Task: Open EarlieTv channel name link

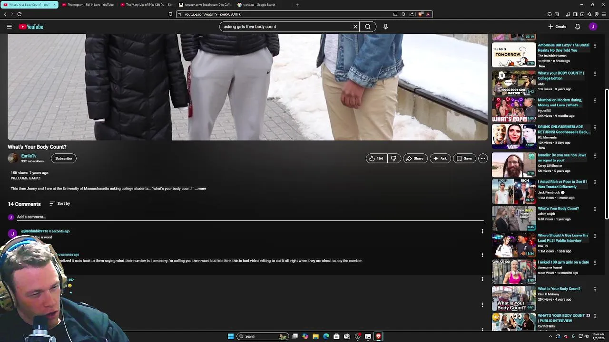Action: [x=29, y=156]
